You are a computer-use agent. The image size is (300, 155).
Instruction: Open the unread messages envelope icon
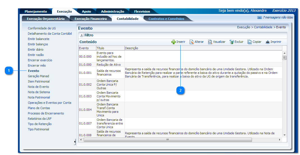point(259,18)
